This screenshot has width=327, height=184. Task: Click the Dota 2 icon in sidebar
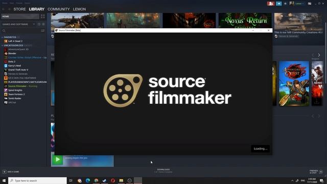tap(6, 61)
